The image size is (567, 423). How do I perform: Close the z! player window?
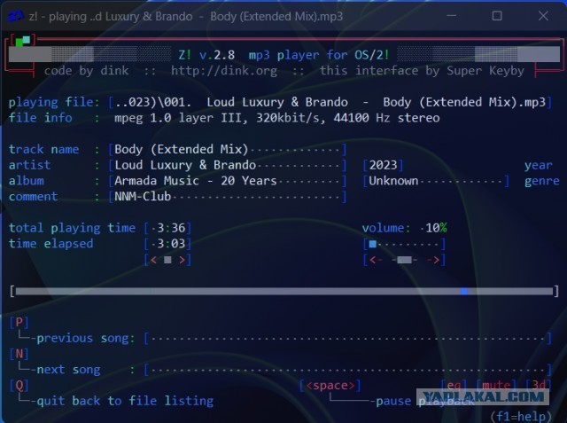pos(543,16)
